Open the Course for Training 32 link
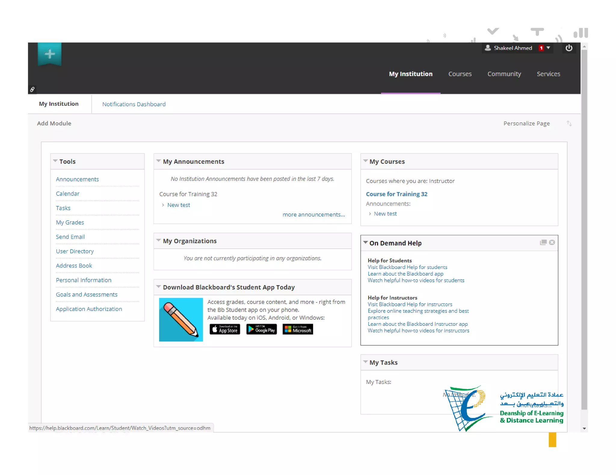The image size is (616, 475). pyautogui.click(x=396, y=194)
